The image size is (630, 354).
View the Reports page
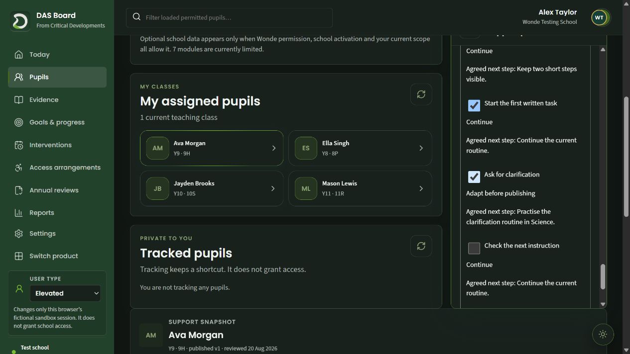57,213
